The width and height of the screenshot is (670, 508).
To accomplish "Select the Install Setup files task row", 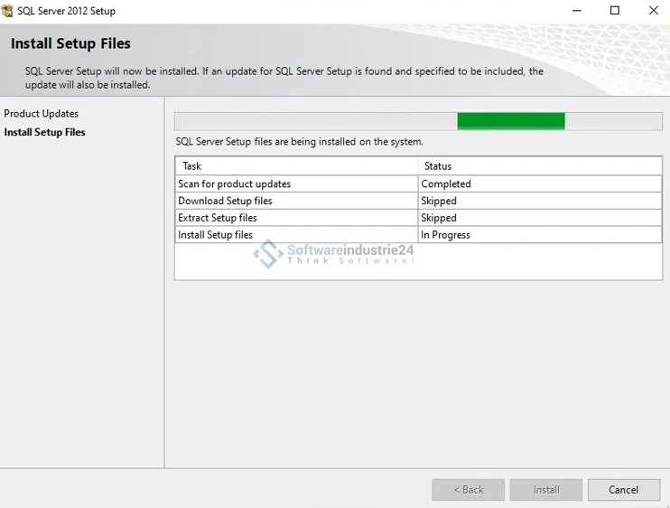I will click(216, 235).
